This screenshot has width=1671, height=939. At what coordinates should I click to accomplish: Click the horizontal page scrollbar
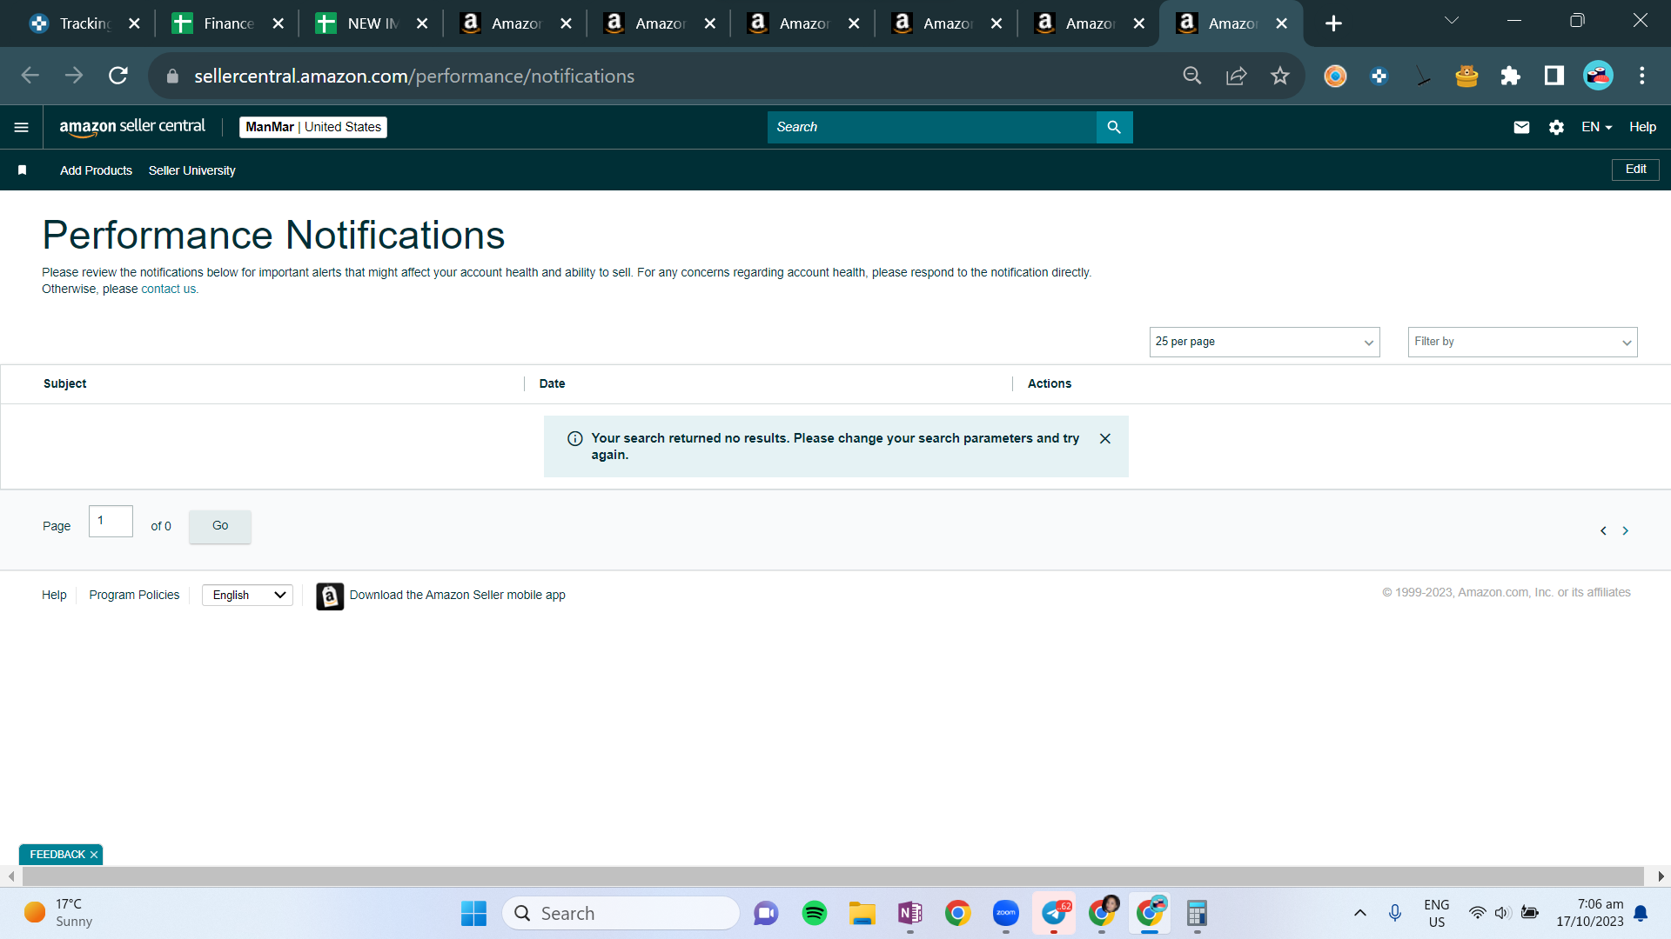click(x=833, y=876)
